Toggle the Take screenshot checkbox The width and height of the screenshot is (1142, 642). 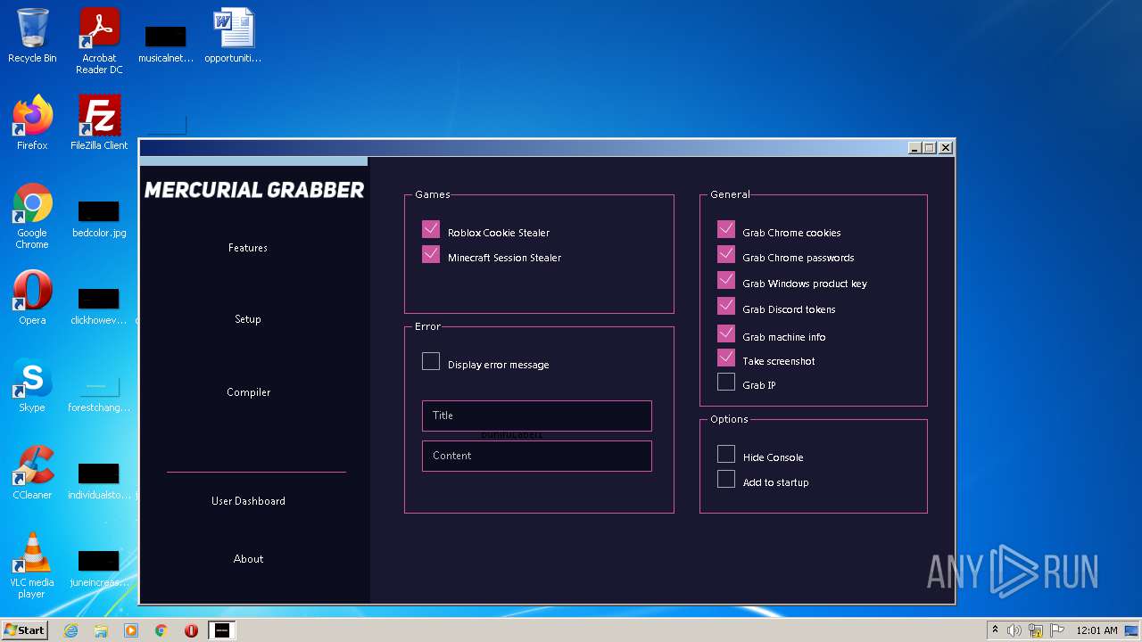point(726,358)
